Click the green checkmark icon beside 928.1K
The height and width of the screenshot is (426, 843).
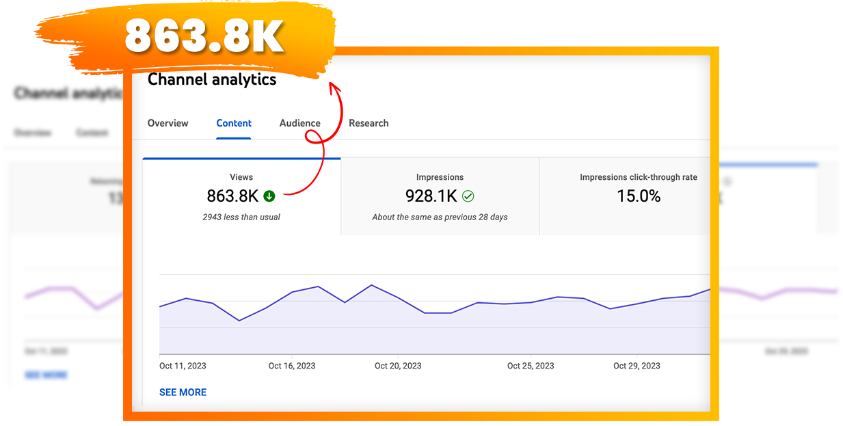point(468,196)
